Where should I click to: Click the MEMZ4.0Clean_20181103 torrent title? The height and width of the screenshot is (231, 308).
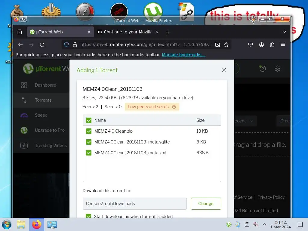(112, 89)
